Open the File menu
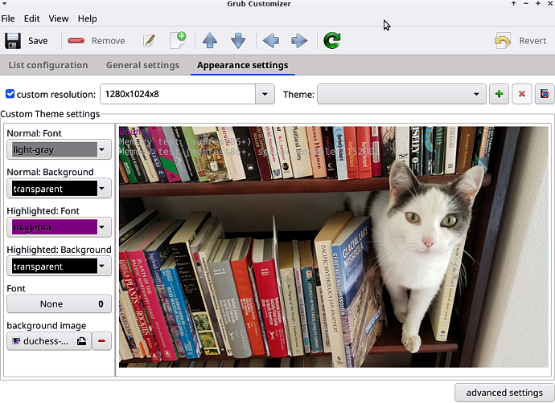Screen dimensions: 555x403 pyautogui.click(x=8, y=18)
